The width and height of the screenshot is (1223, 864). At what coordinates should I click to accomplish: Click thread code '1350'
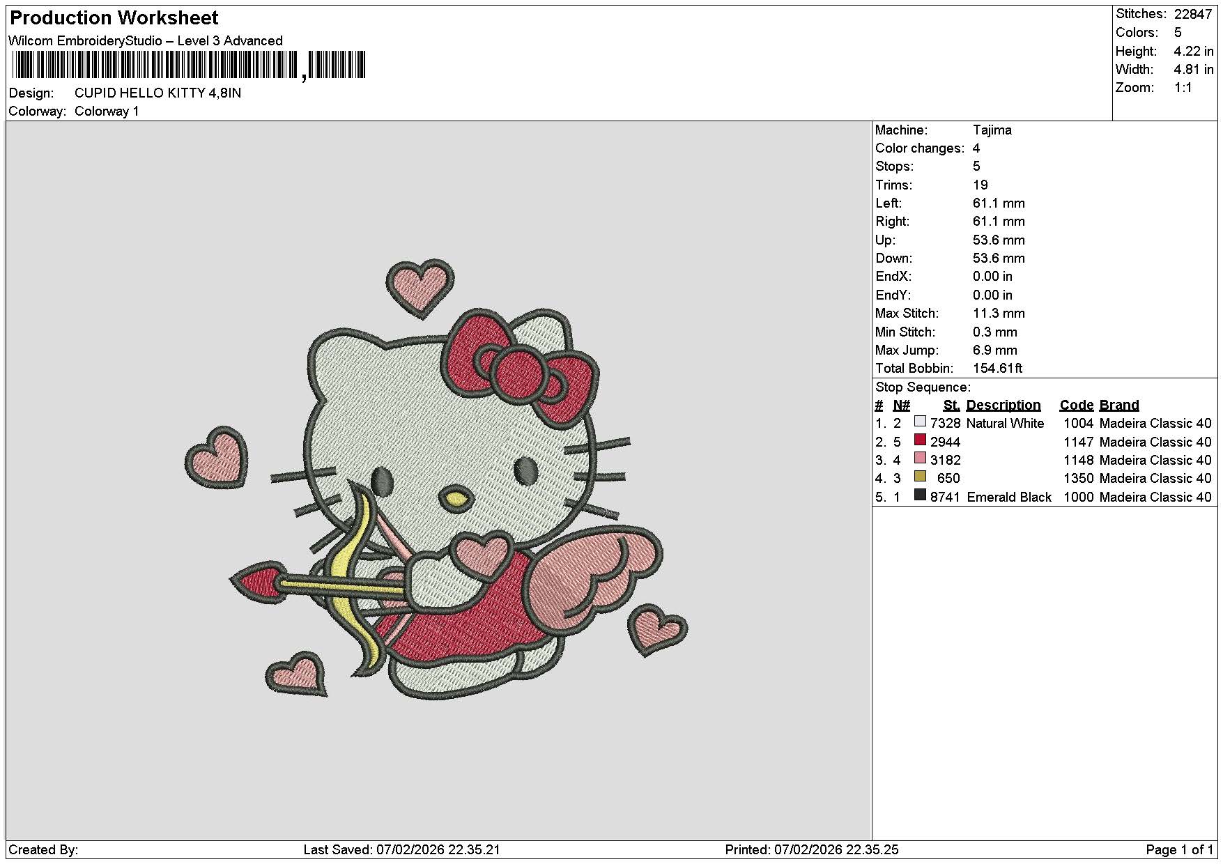point(1078,479)
